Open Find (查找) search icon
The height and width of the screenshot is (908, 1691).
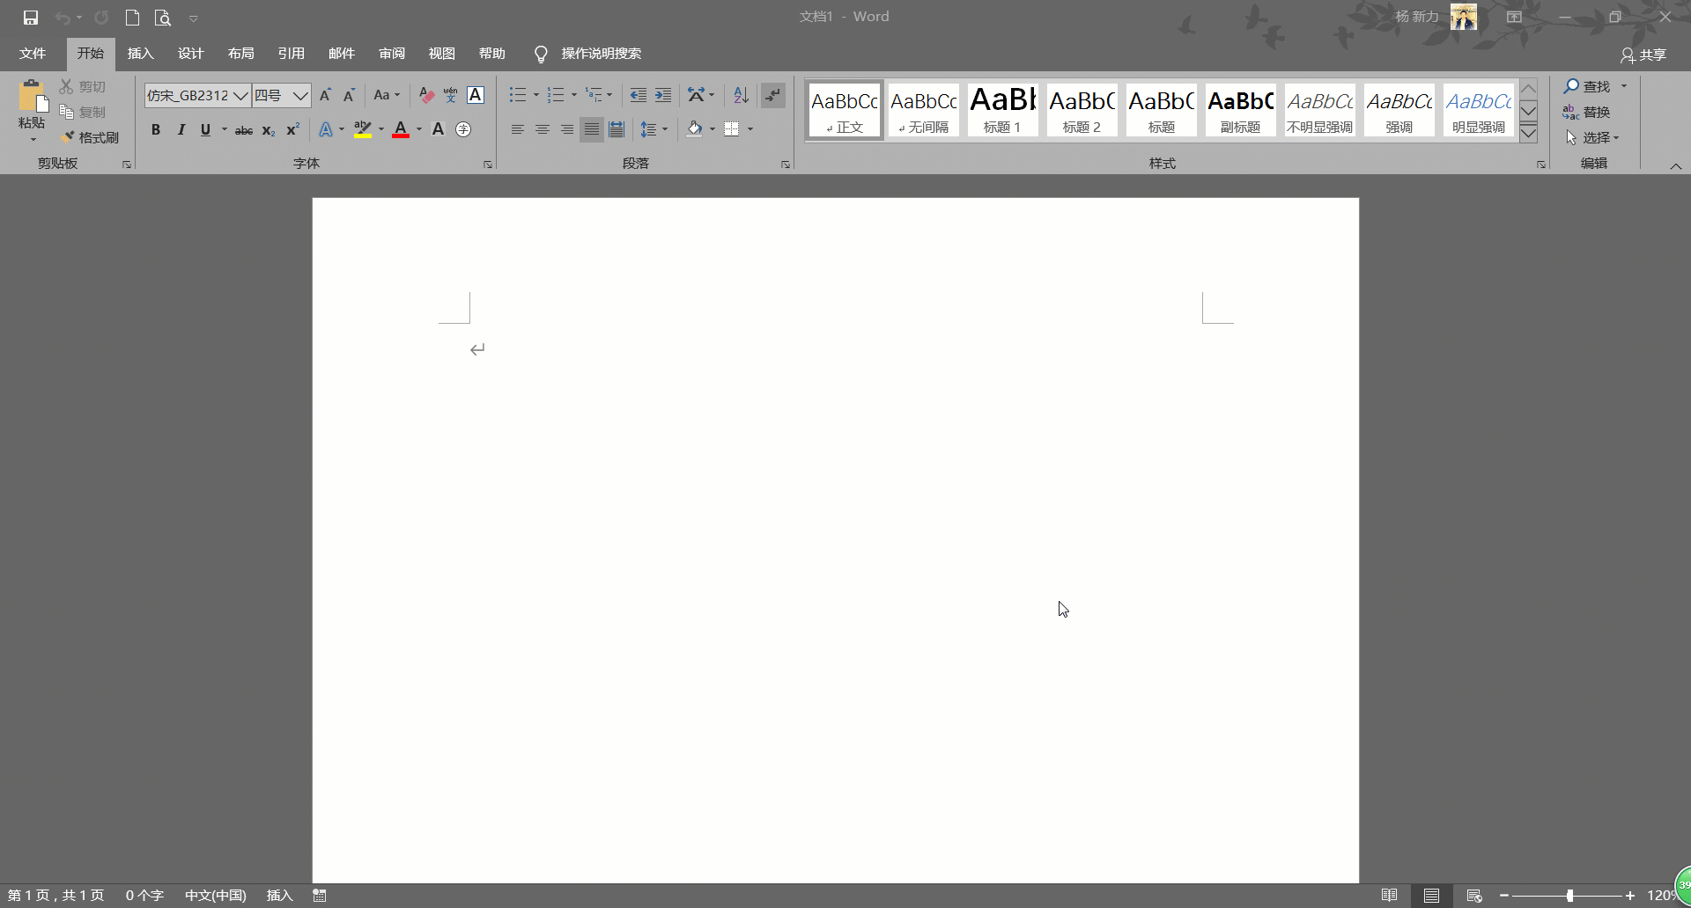click(x=1587, y=86)
